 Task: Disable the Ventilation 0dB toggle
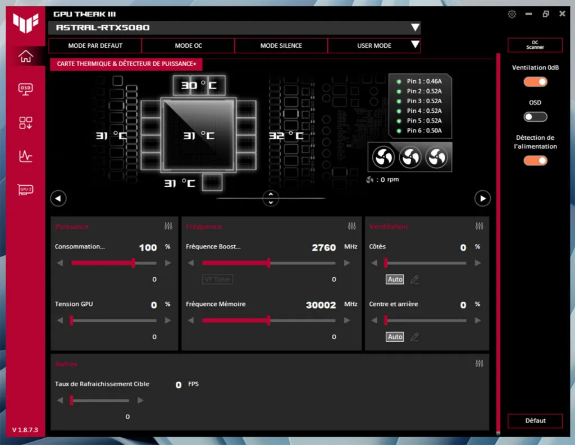(535, 81)
